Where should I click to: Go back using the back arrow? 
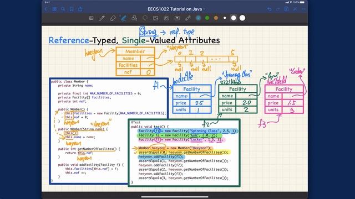tap(46, 9)
